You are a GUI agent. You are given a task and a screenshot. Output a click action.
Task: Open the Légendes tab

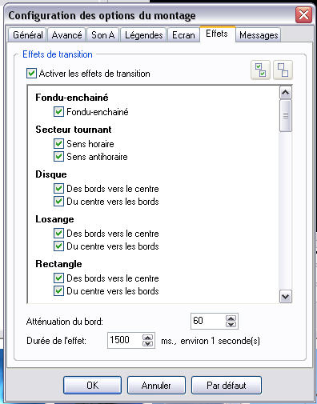(144, 35)
